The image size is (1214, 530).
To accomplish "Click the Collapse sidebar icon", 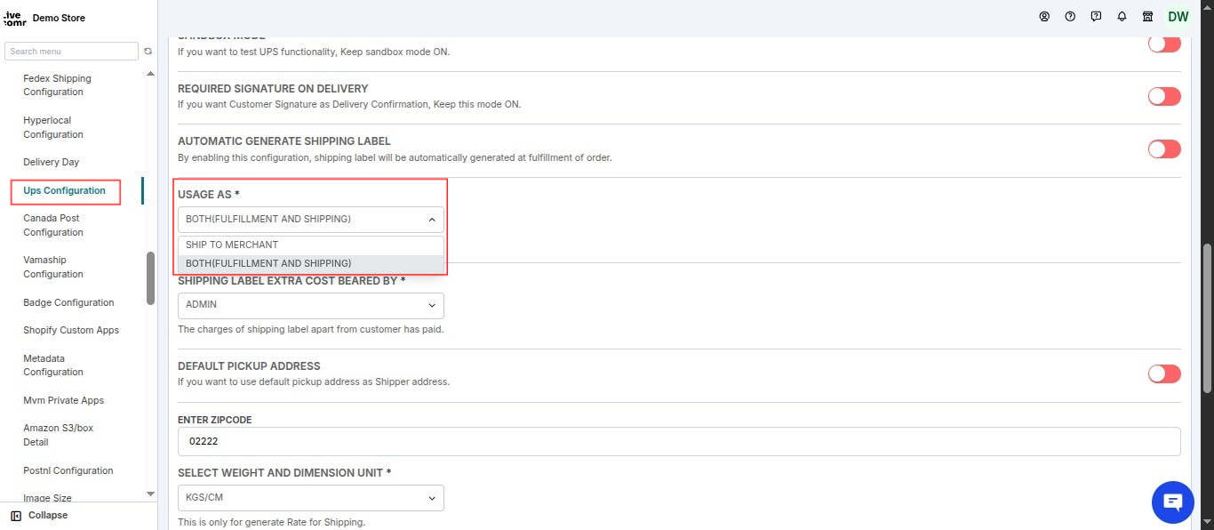I will 16,516.
